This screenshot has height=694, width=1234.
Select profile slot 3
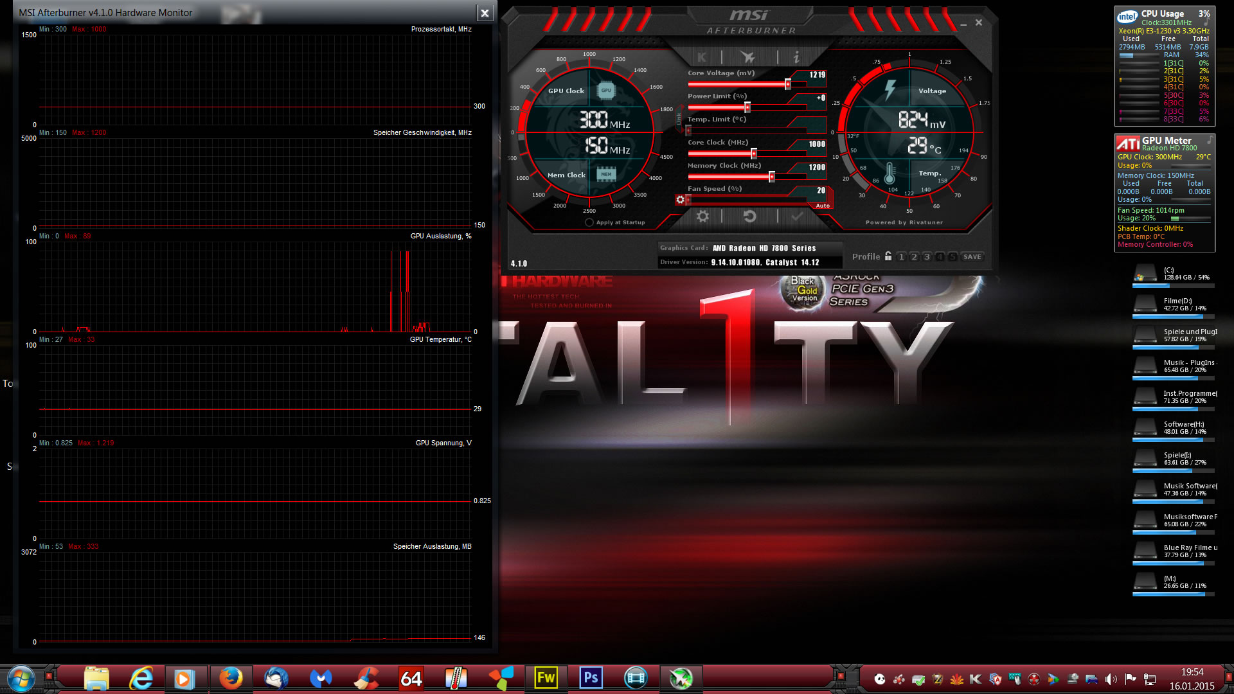(927, 257)
